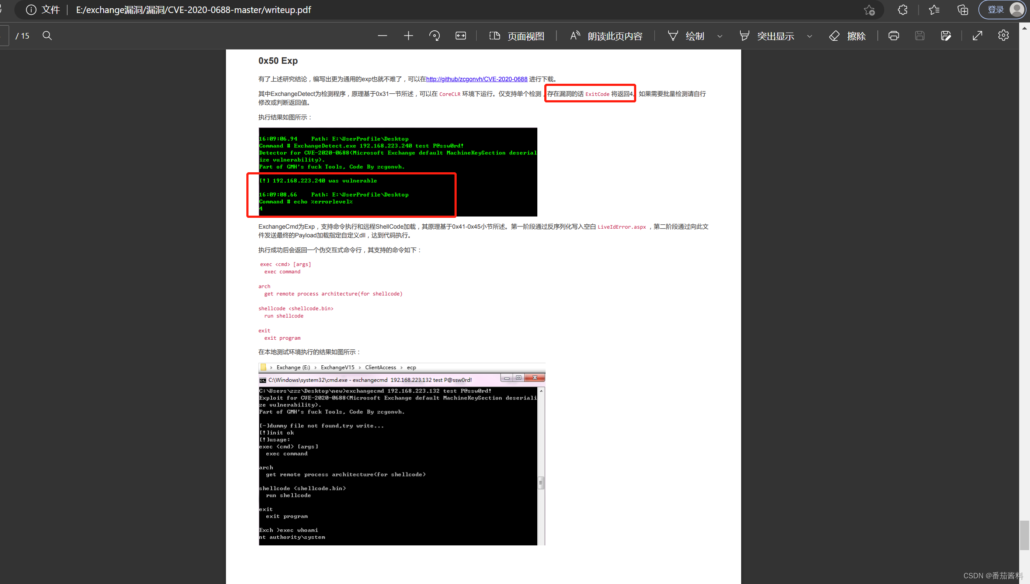This screenshot has width=1030, height=584.
Task: Enter full screen mode icon
Action: click(977, 36)
